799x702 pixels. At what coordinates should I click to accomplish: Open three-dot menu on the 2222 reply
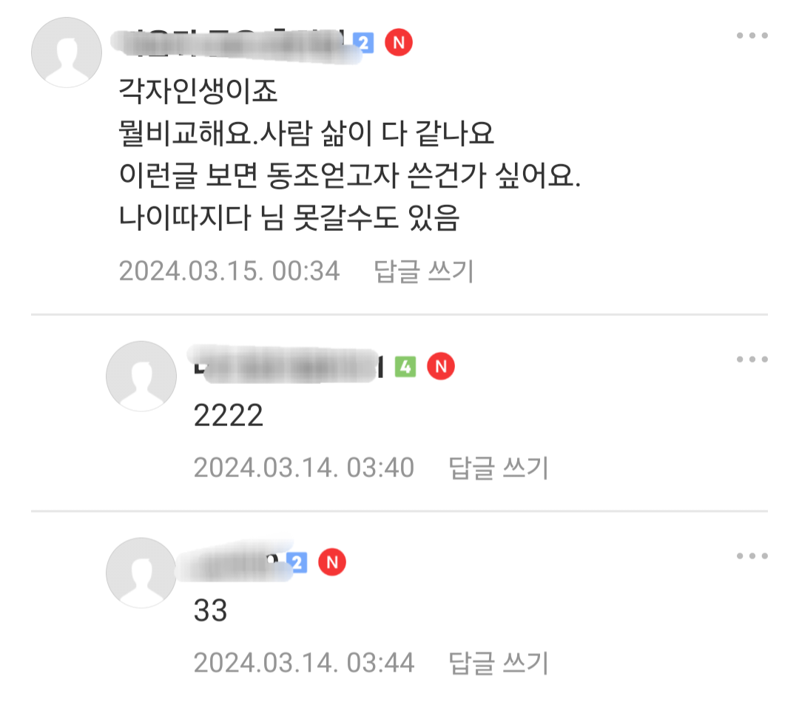pos(752,360)
